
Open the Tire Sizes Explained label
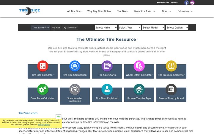pos(107,98)
